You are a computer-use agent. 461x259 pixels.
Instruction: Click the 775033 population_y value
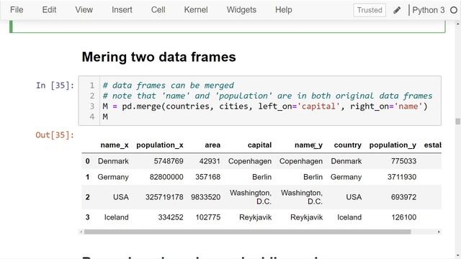coord(403,161)
